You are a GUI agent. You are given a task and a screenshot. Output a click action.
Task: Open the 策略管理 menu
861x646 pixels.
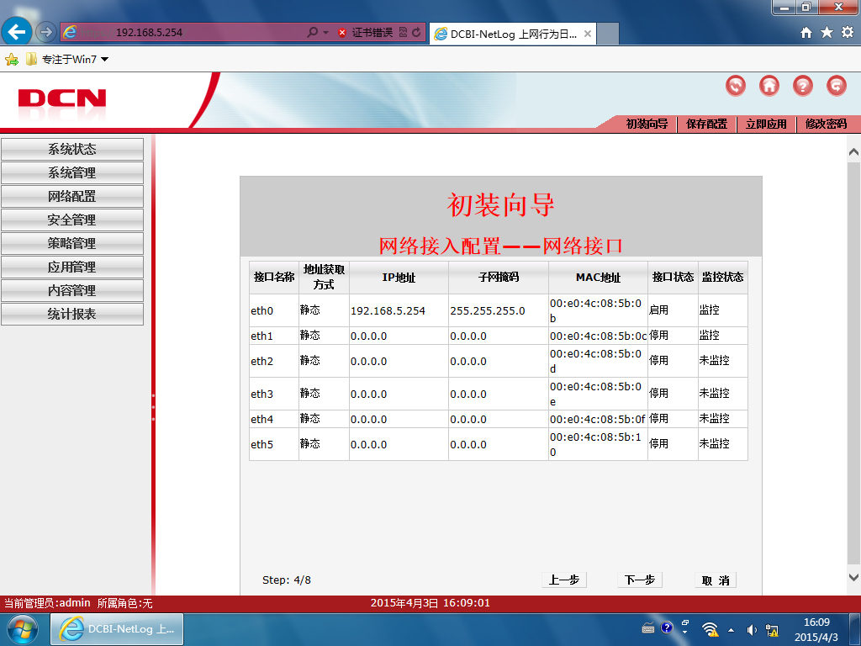click(x=72, y=243)
